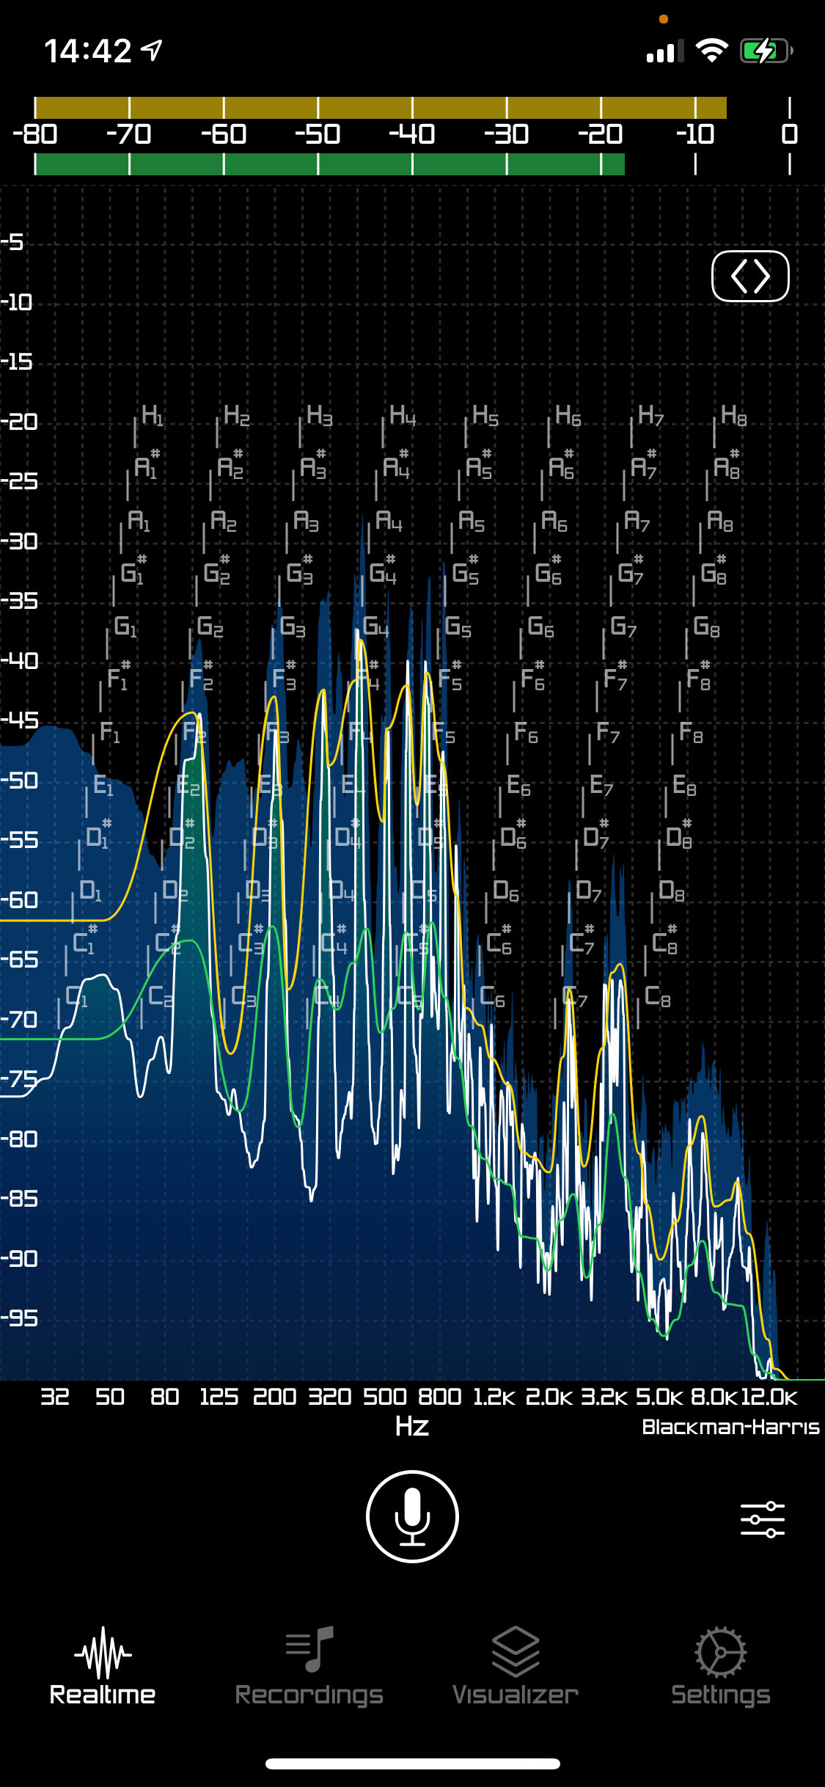This screenshot has height=1787, width=825.
Task: Tap the Wi-Fi icon in the status bar
Action: pos(711,51)
